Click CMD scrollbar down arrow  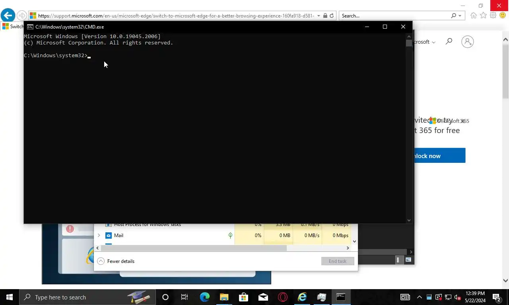(409, 220)
